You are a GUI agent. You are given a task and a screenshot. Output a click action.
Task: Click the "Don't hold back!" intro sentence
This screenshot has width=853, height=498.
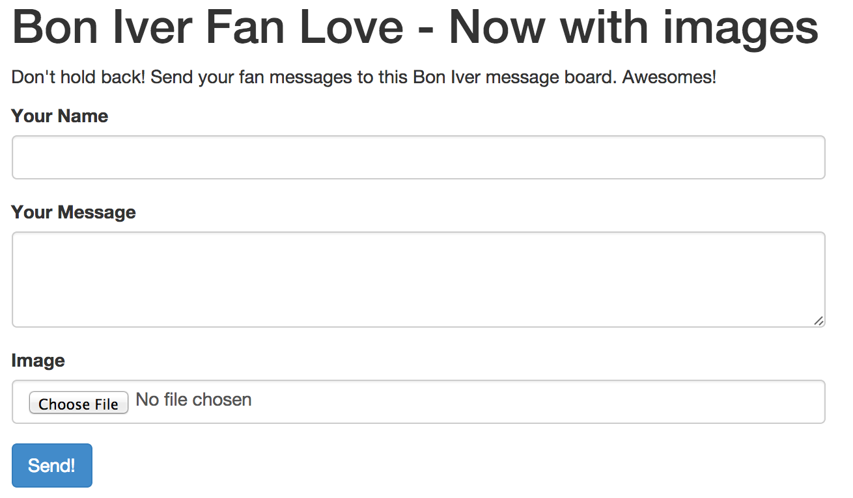[x=79, y=78]
